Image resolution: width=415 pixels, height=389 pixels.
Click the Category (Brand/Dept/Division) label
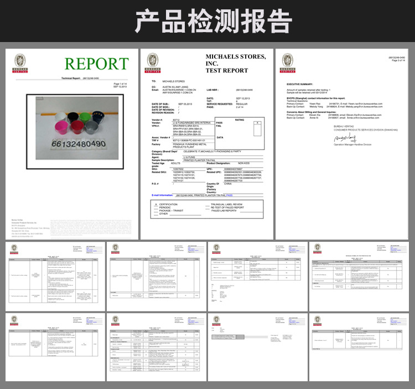pyautogui.click(x=164, y=153)
